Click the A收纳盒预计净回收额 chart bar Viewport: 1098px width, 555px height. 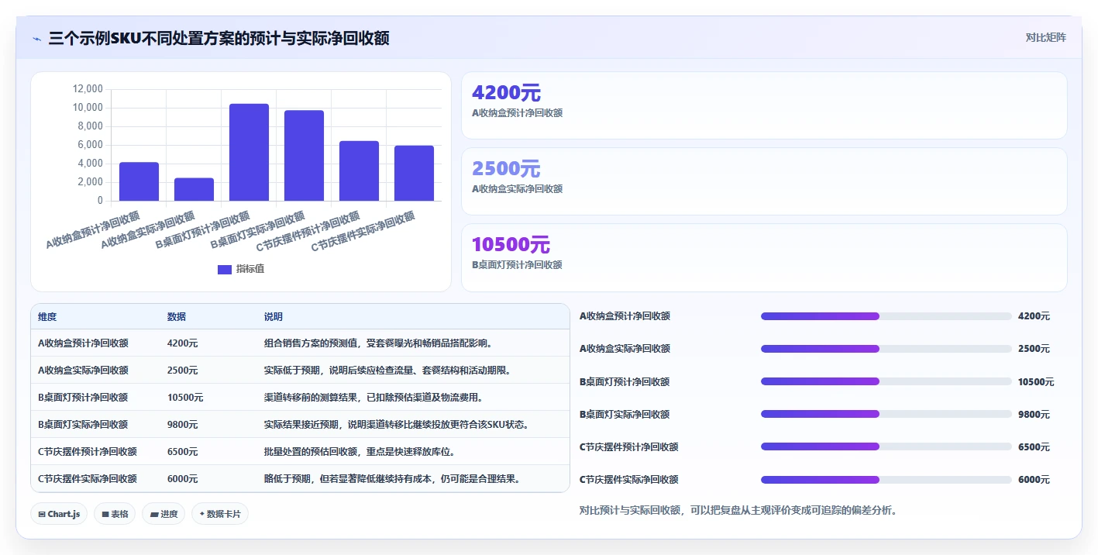[x=139, y=181]
